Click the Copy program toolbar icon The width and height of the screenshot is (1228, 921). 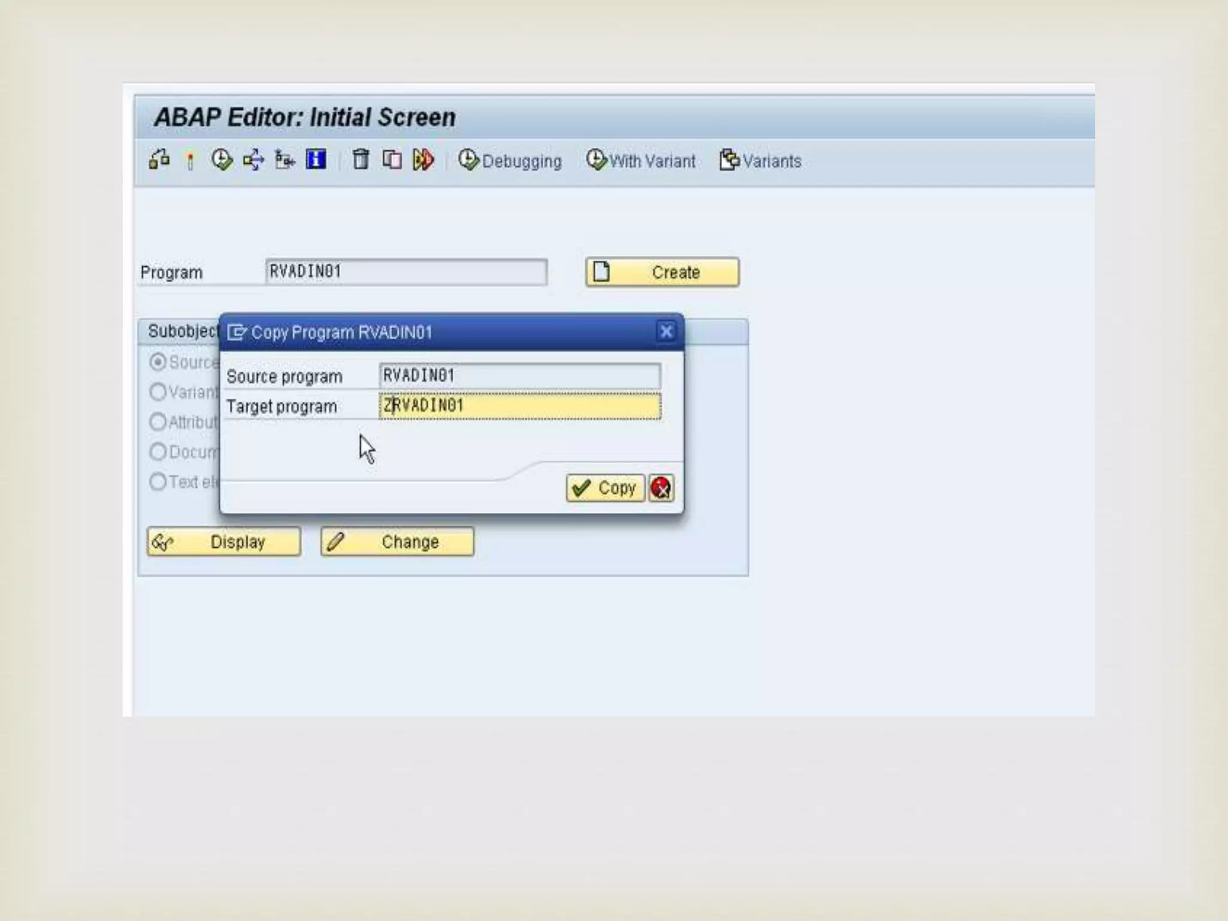click(392, 160)
